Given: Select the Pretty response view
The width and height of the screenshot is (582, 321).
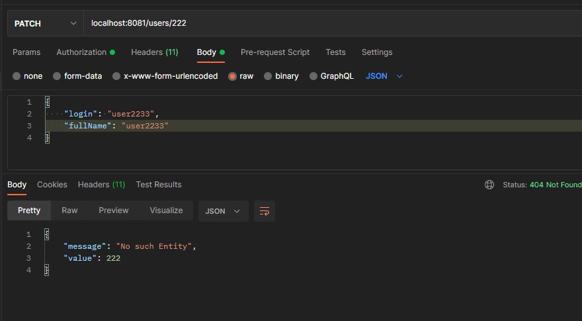Looking at the screenshot, I should [x=29, y=210].
